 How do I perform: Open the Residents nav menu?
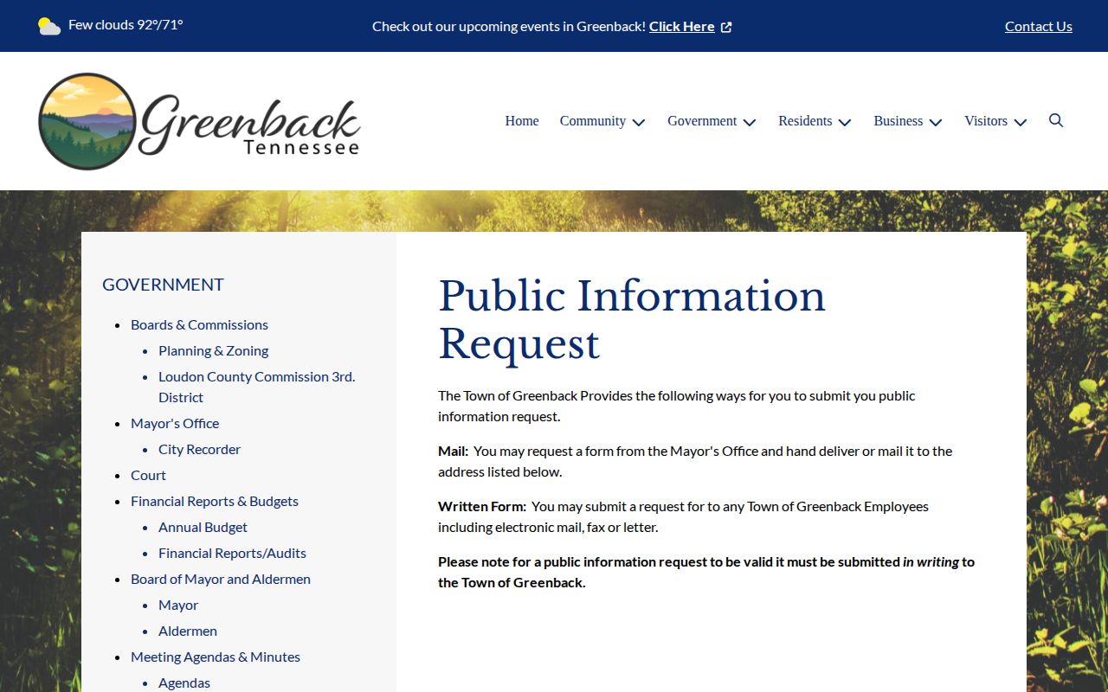805,121
